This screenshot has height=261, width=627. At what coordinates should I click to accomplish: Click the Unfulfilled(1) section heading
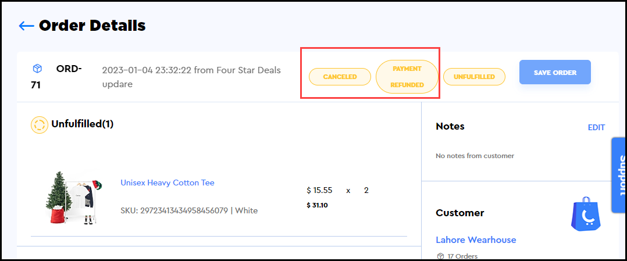click(82, 124)
